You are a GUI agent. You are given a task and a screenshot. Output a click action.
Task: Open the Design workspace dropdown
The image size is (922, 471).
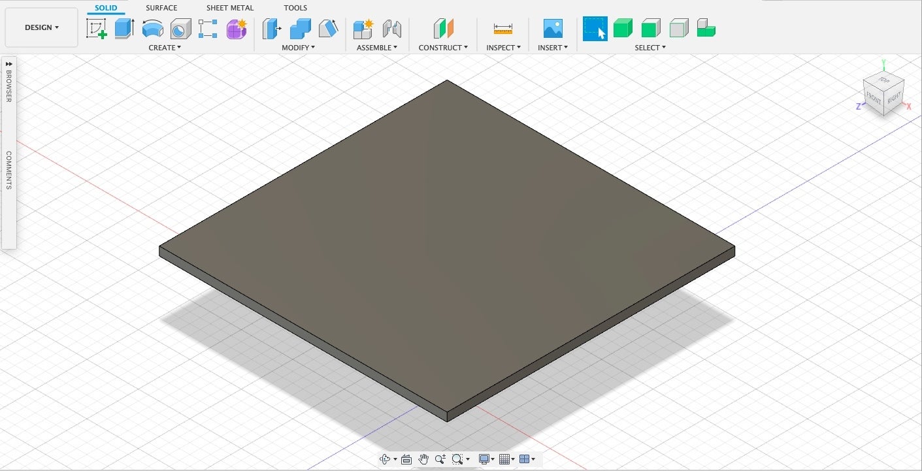(41, 27)
